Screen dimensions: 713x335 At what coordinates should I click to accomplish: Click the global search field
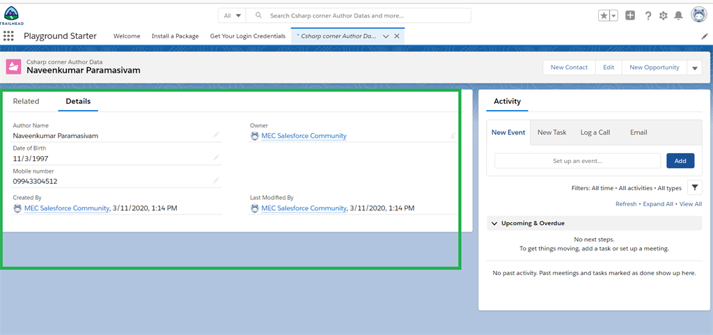coord(359,15)
